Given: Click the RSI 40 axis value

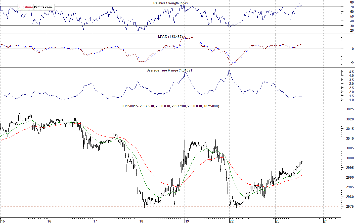Looking at the screenshot, I should pyautogui.click(x=352, y=21).
